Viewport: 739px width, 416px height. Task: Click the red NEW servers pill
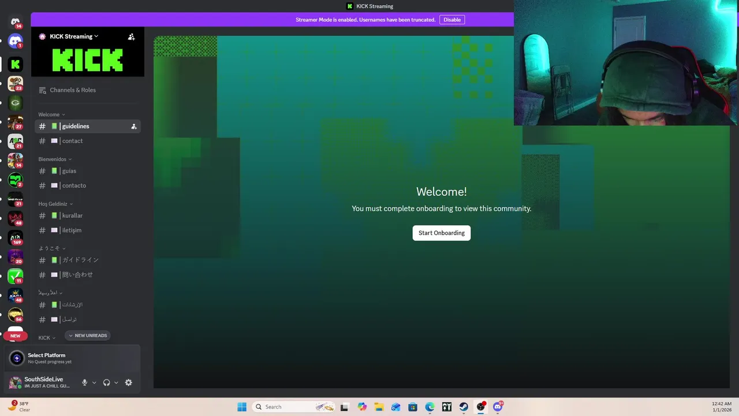(15, 336)
